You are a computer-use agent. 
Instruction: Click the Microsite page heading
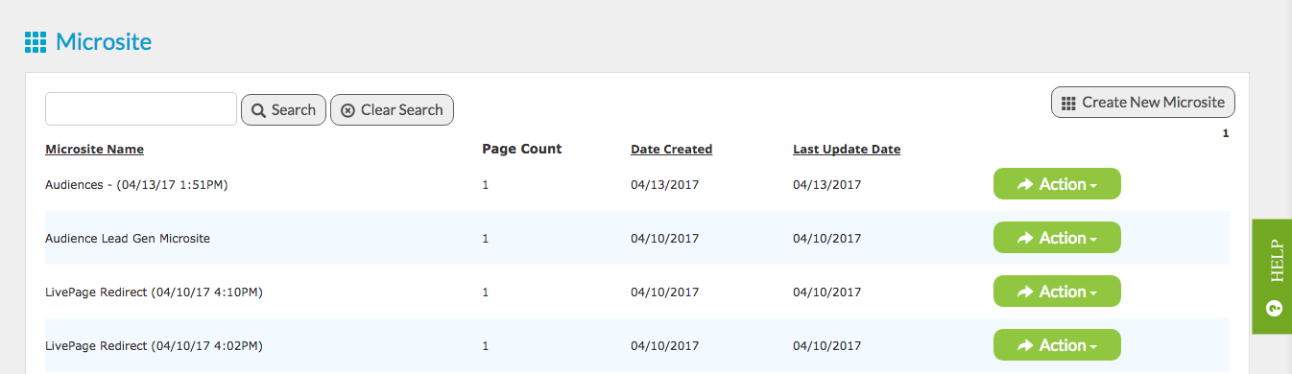104,42
